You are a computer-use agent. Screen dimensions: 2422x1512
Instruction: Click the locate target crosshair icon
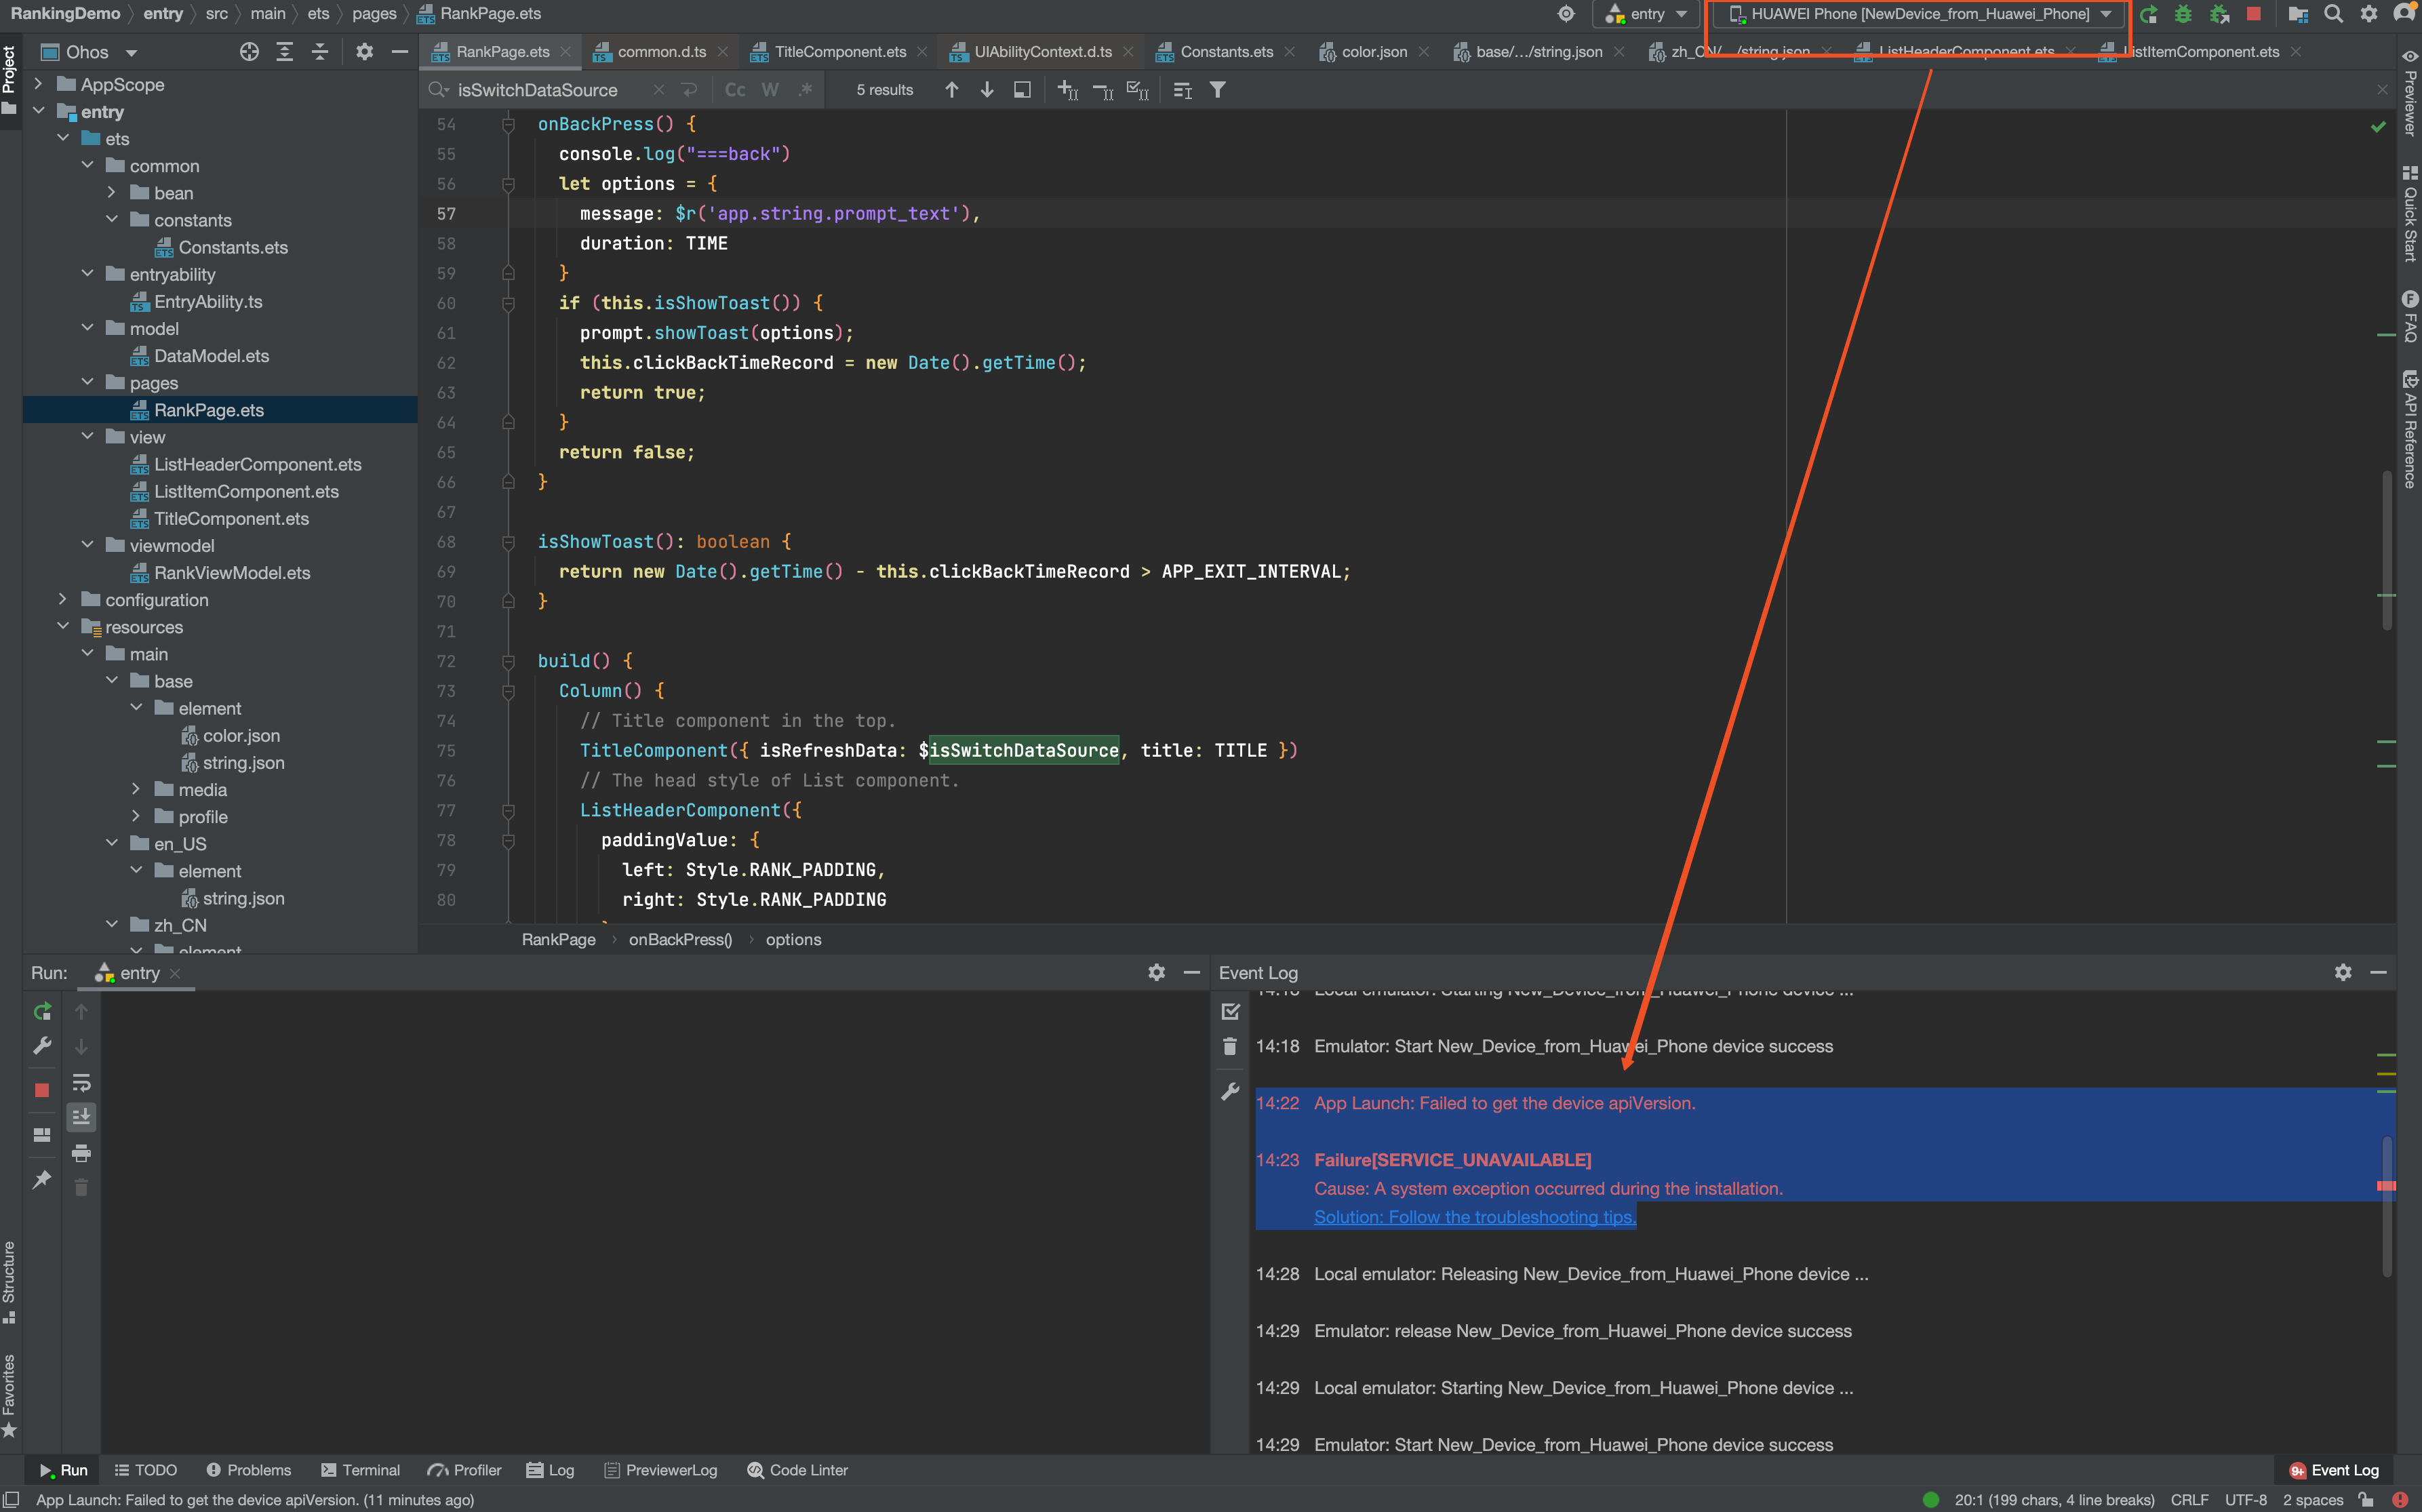coord(1566,14)
